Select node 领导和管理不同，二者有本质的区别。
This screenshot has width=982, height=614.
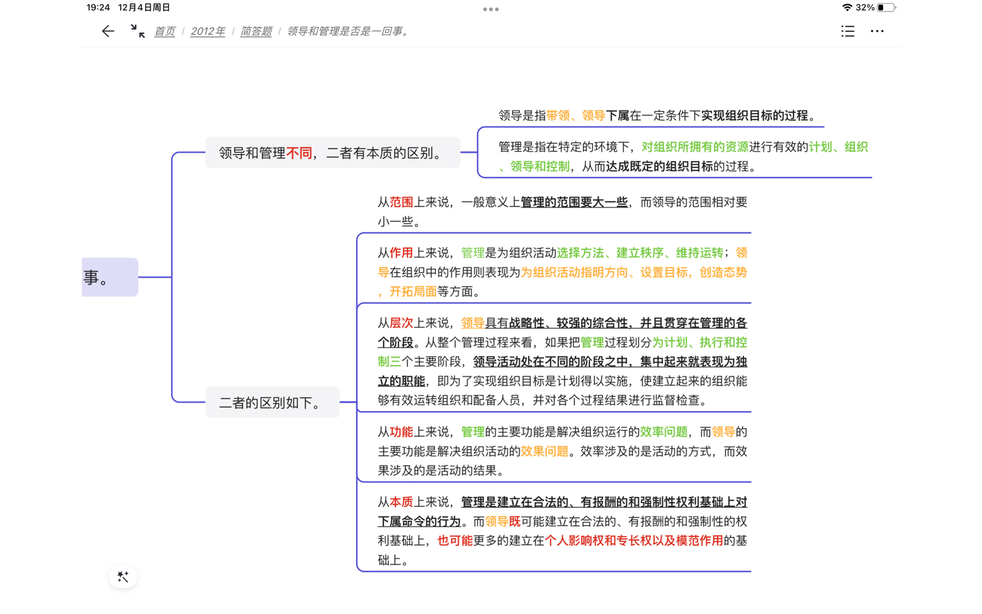pyautogui.click(x=332, y=152)
